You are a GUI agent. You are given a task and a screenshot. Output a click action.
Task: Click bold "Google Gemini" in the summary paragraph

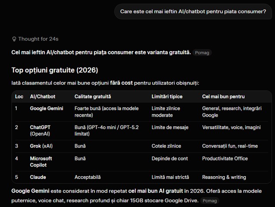pyautogui.click(x=30, y=191)
